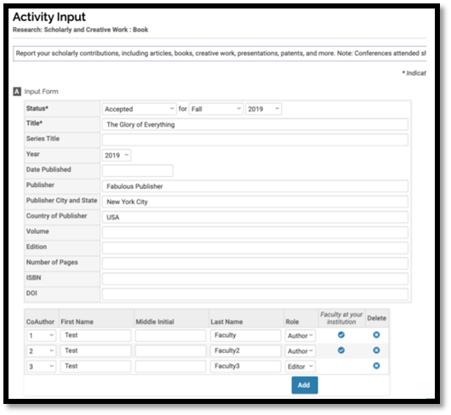Click the Edition input field
This screenshot has width=451, height=415.
tap(255, 248)
